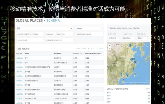The image size is (165, 104).
Task: Go to results page 2
Action: point(91,49)
